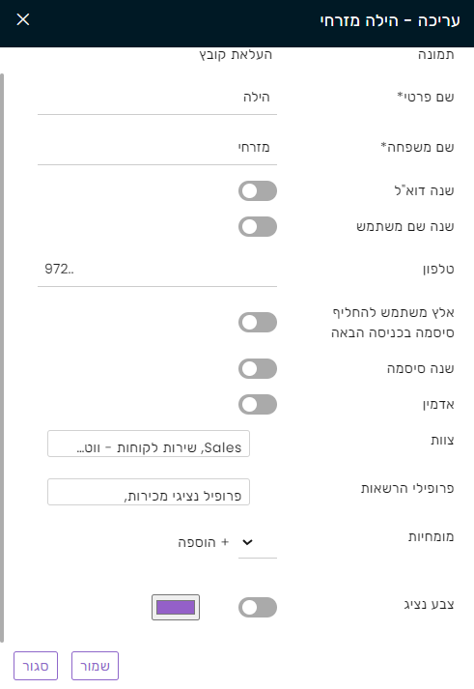Click the סגור close button
This screenshot has height=689, width=474.
click(x=36, y=666)
